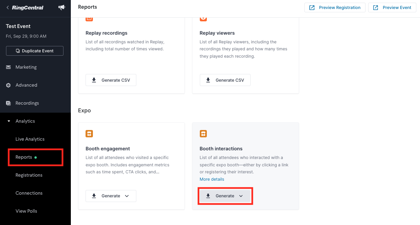The width and height of the screenshot is (420, 225).
Task: Open More details link for Booth interactions
Action: point(212,179)
